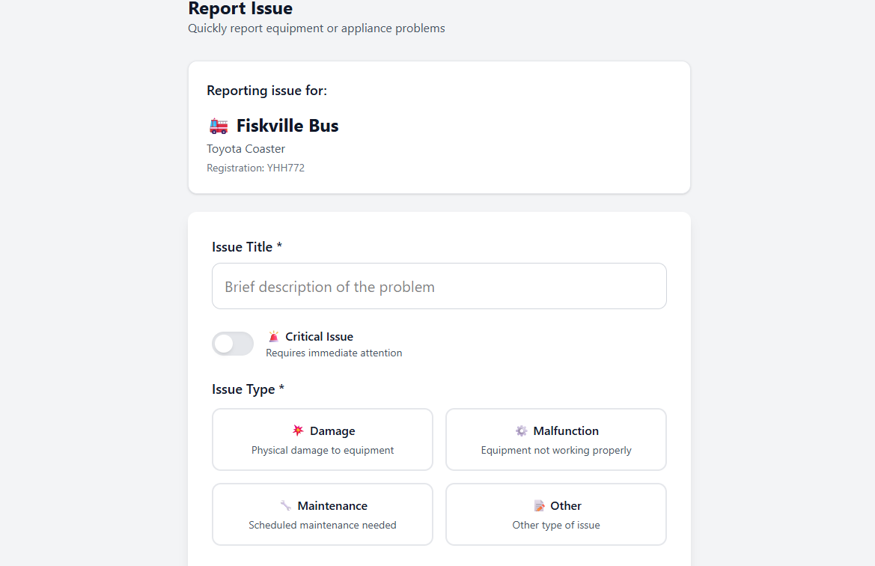
Task: Click the document icon on the Other card
Action: click(x=539, y=505)
